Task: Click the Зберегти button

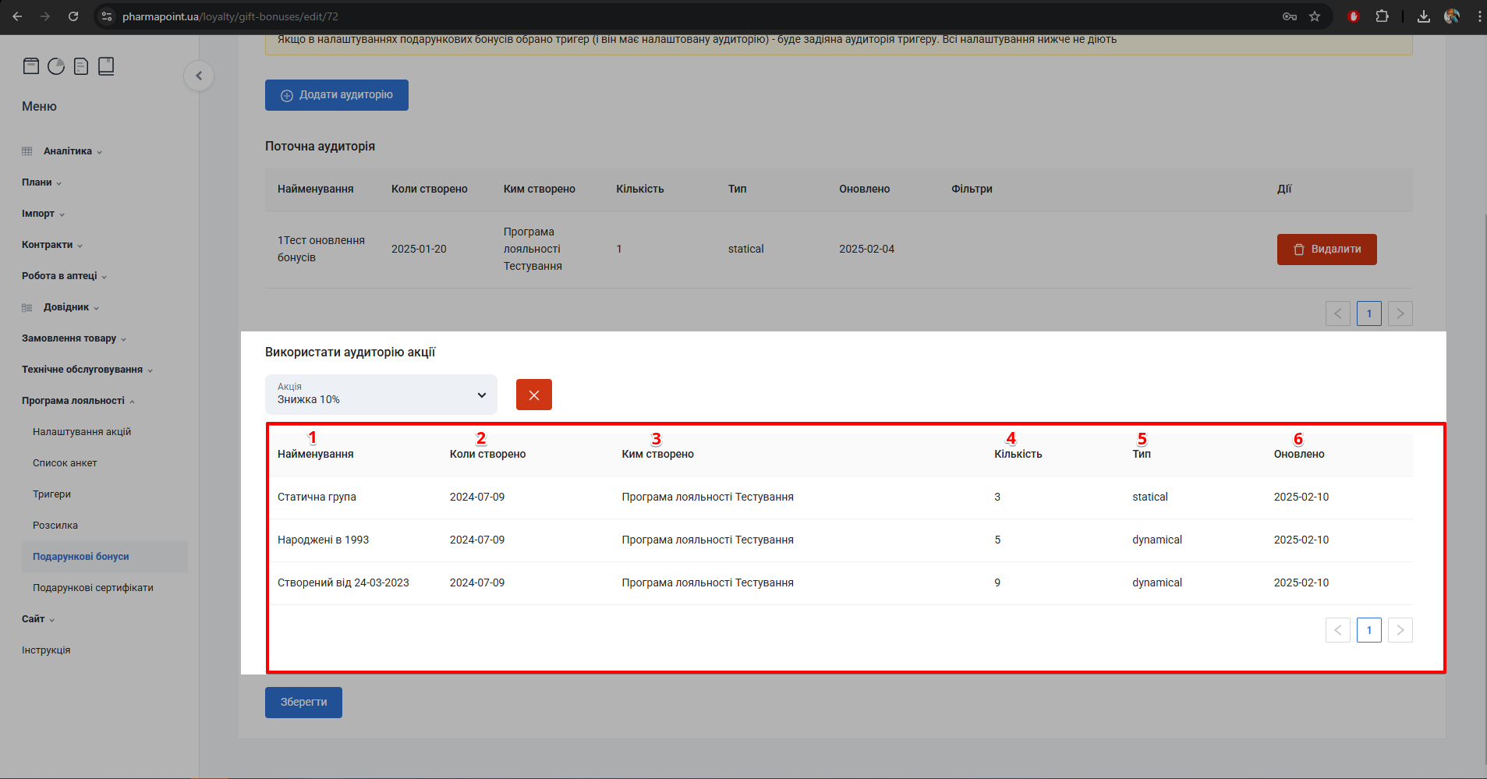Action: 303,703
